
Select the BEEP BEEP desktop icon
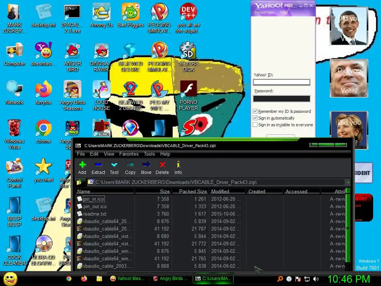pyautogui.click(x=15, y=212)
